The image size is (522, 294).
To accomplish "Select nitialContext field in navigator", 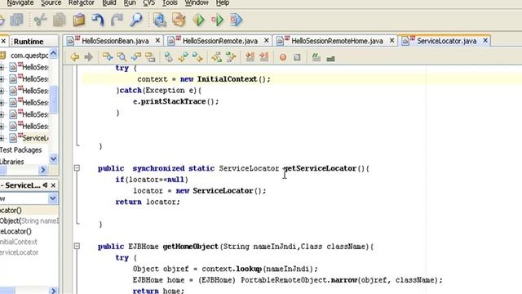I will (18, 242).
